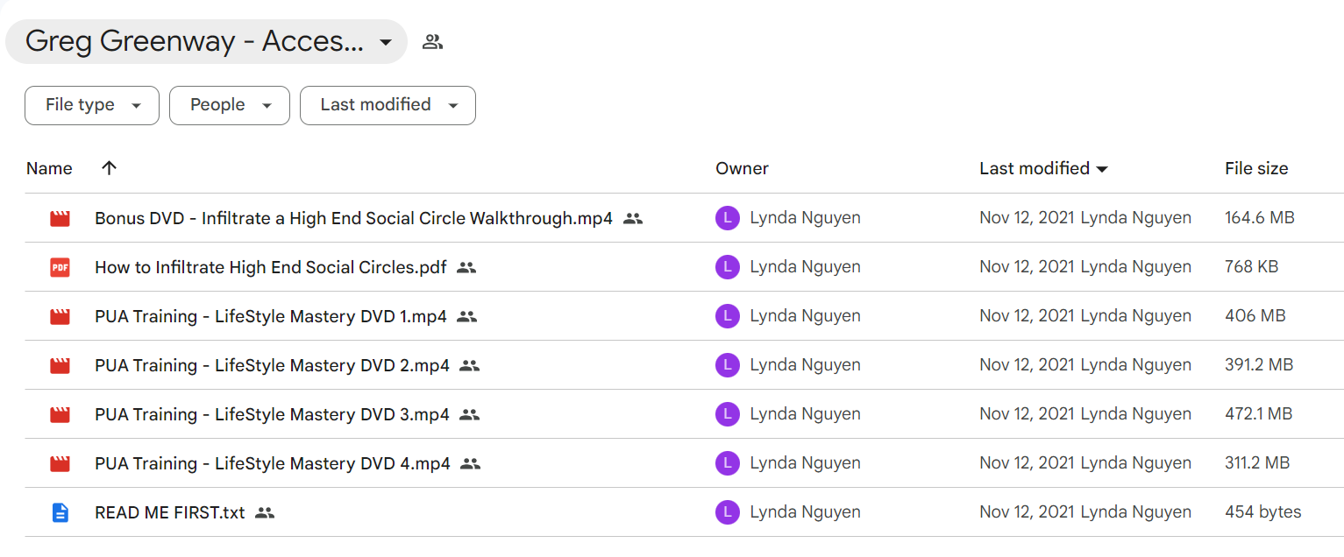
Task: Click Nov 12, 2021 date in DVD 2 row
Action: click(1028, 366)
